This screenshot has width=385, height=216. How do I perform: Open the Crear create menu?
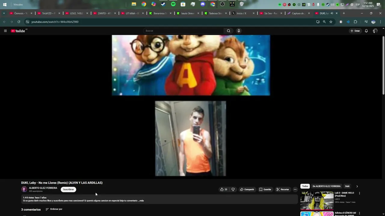355,31
